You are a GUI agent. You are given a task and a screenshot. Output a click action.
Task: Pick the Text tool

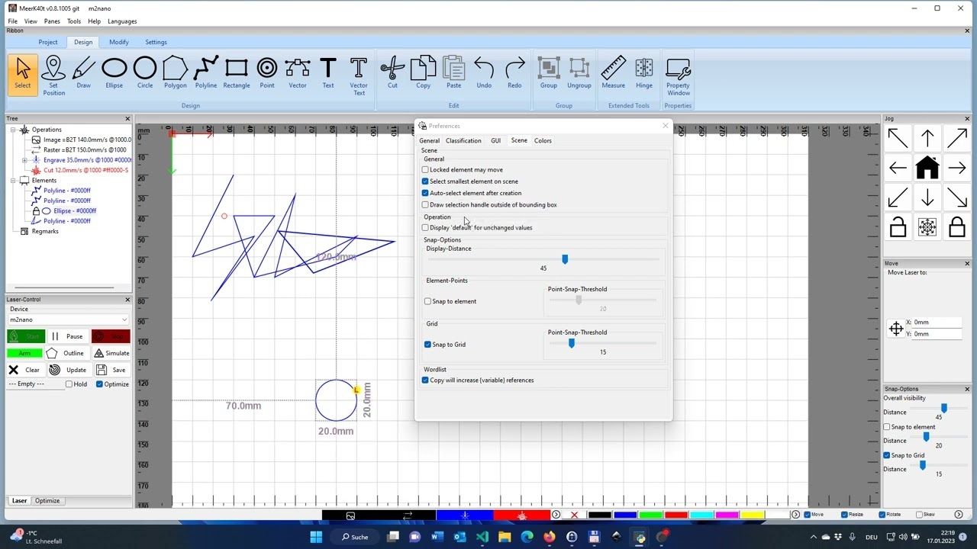pos(328,74)
